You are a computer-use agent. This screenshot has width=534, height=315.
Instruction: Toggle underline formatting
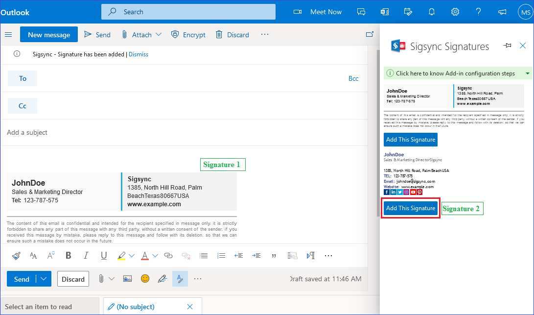(104, 255)
